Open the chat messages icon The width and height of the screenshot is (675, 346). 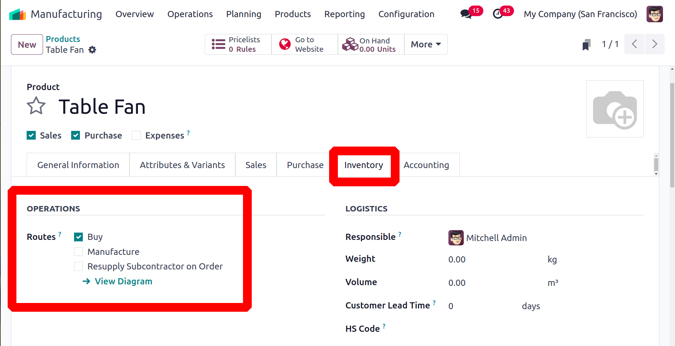(466, 14)
